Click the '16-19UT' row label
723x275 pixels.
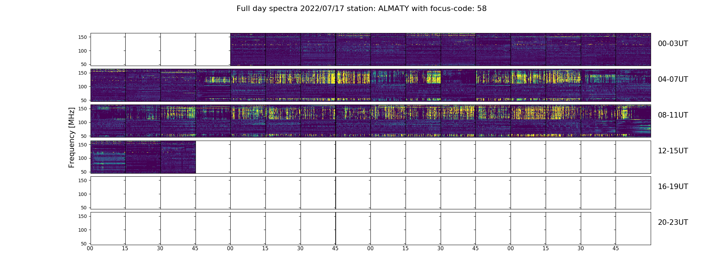(x=673, y=187)
